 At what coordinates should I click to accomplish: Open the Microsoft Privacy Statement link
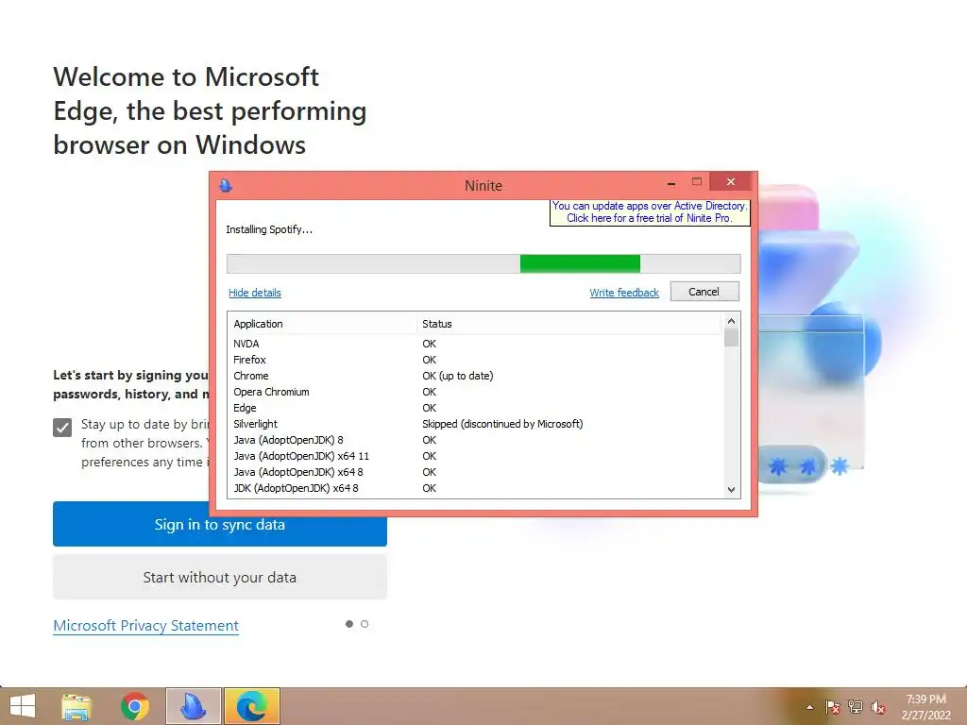pos(145,625)
